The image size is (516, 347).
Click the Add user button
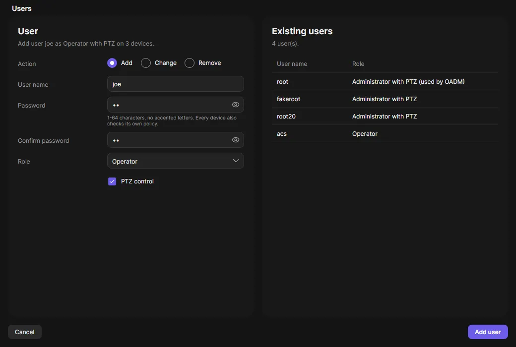click(488, 332)
